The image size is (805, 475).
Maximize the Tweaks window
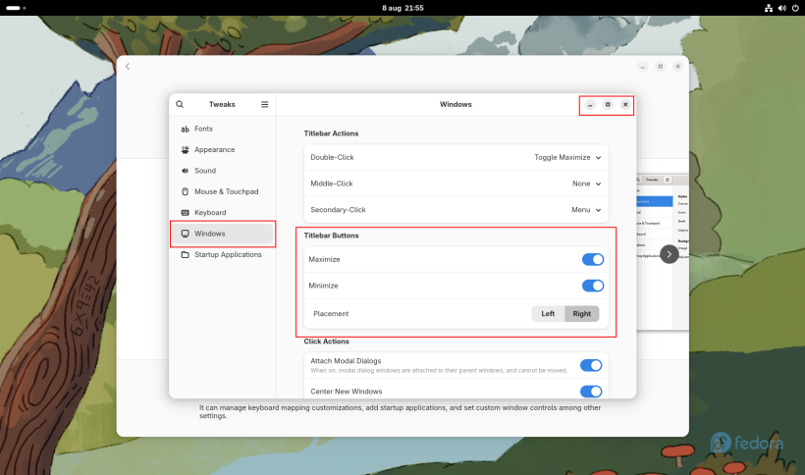pos(608,105)
